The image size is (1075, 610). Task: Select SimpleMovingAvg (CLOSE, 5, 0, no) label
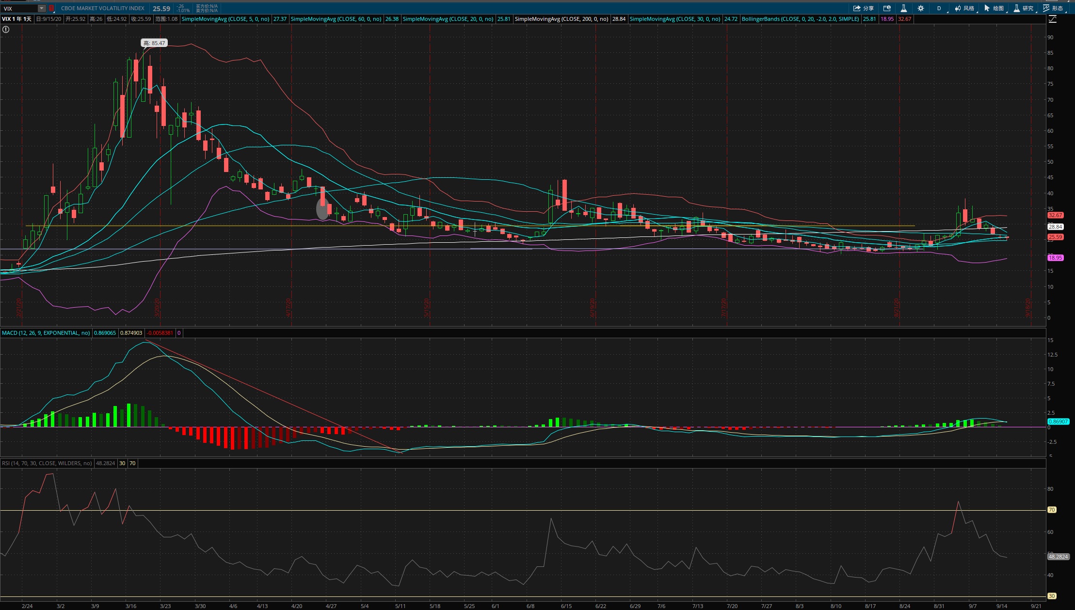(225, 19)
